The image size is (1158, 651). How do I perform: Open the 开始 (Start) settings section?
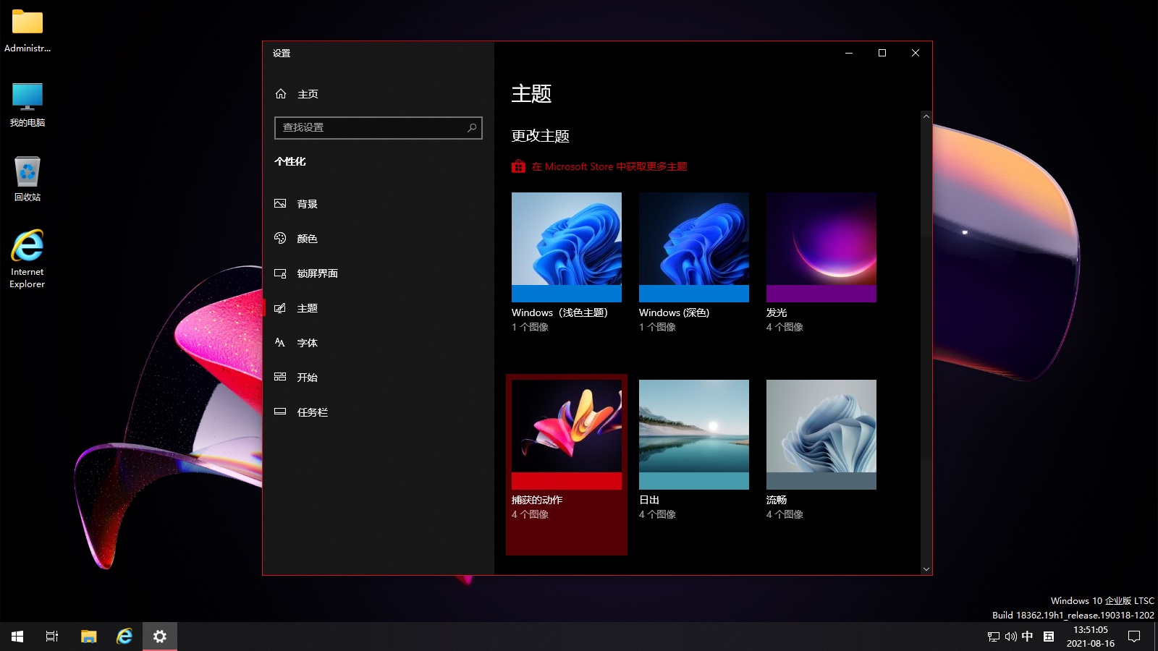point(307,378)
